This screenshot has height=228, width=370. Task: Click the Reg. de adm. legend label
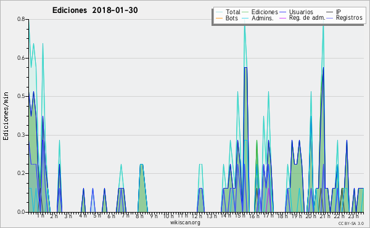pyautogui.click(x=307, y=18)
